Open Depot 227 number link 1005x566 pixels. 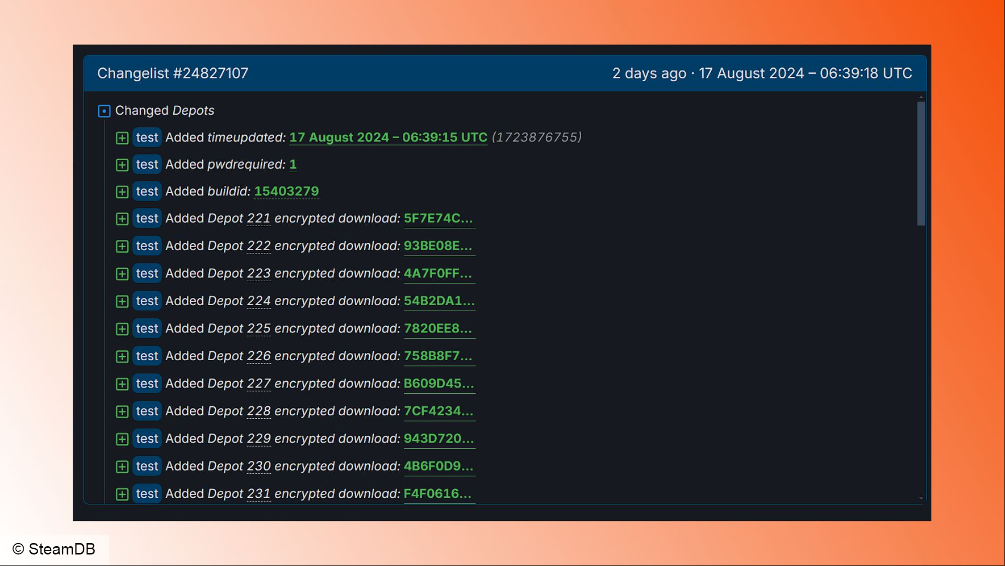click(x=258, y=384)
